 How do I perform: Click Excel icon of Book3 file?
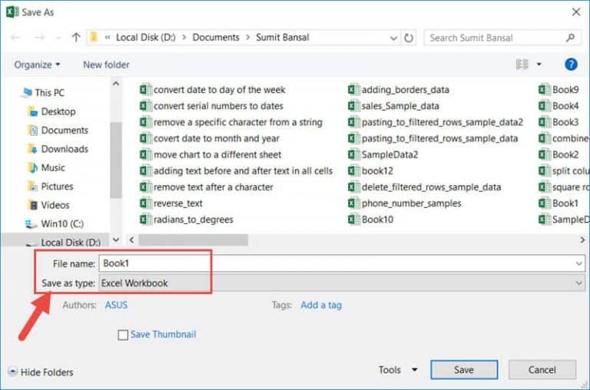click(544, 122)
